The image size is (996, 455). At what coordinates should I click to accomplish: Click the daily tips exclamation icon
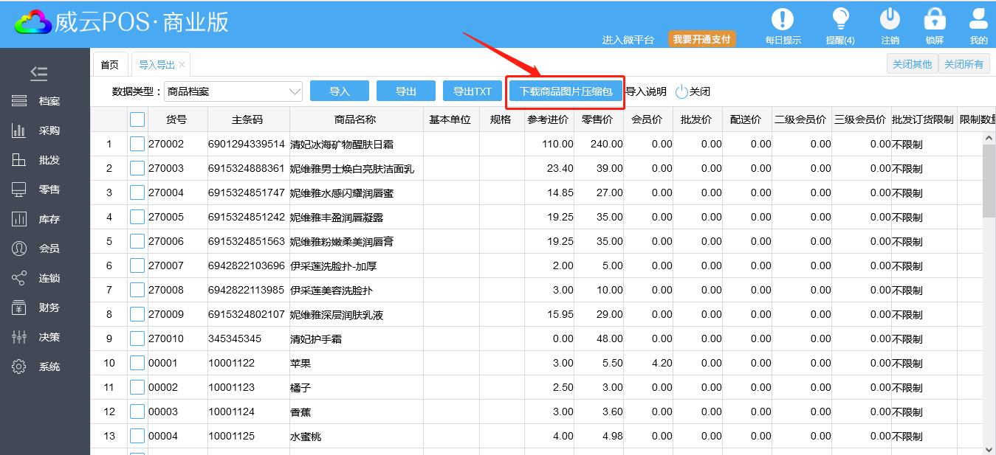[x=783, y=19]
